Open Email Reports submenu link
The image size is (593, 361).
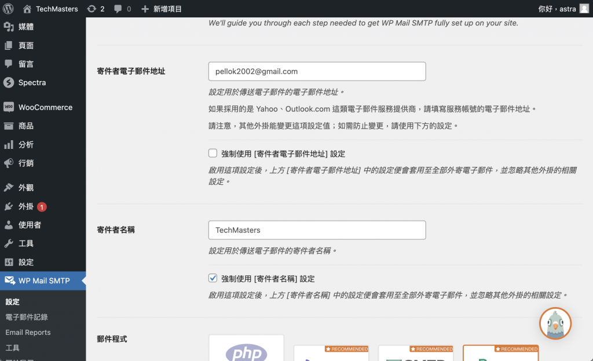[x=28, y=332]
